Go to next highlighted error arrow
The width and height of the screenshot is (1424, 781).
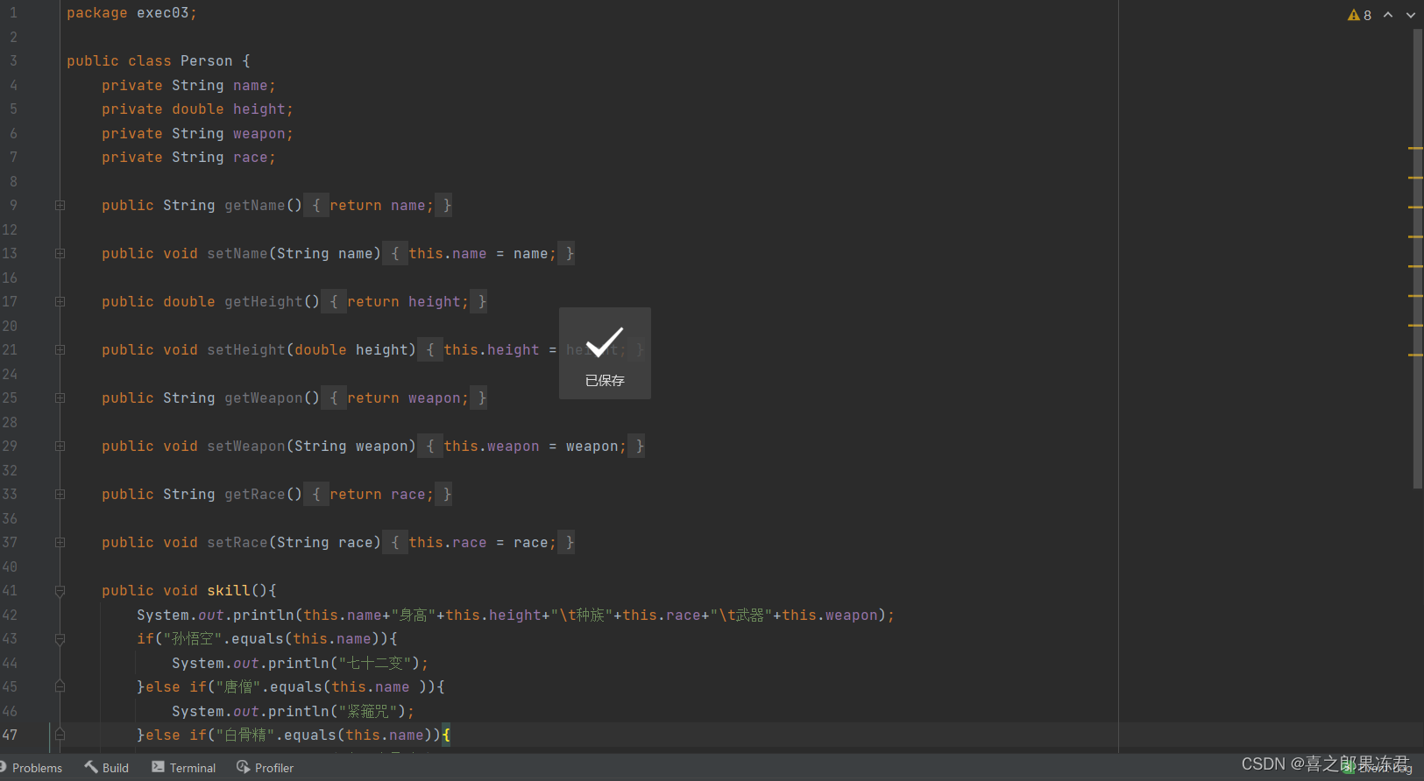point(1411,15)
